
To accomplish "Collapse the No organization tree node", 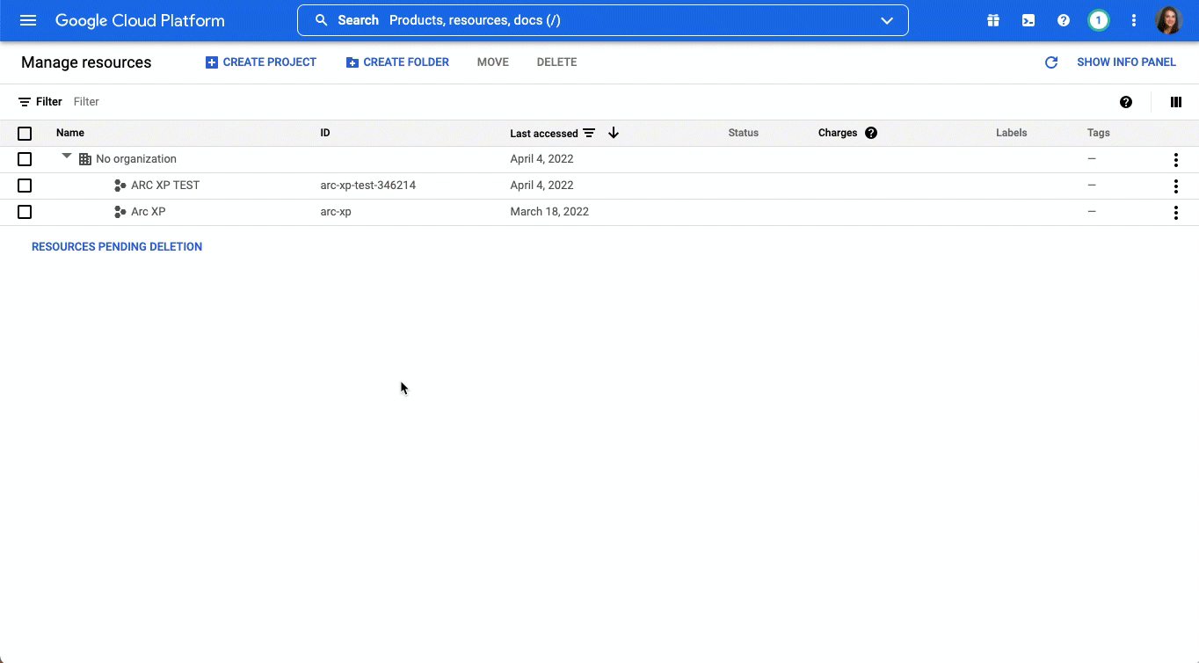I will point(67,157).
